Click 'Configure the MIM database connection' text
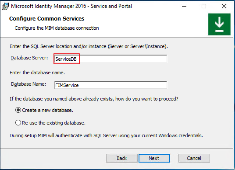The width and height of the screenshot is (235, 170). (57, 28)
